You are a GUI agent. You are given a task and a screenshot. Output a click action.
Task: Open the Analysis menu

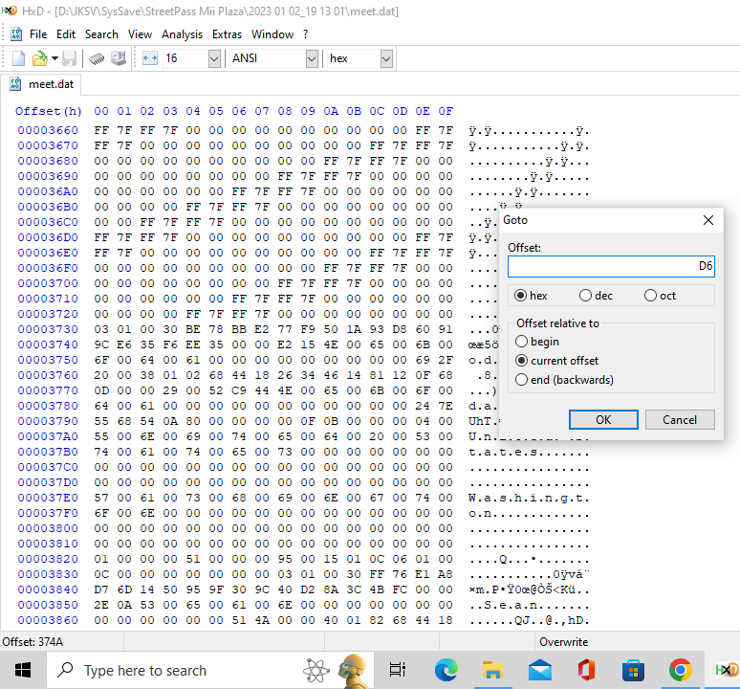click(x=182, y=34)
